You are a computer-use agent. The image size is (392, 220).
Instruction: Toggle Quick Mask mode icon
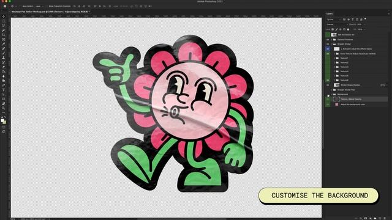pos(4,127)
